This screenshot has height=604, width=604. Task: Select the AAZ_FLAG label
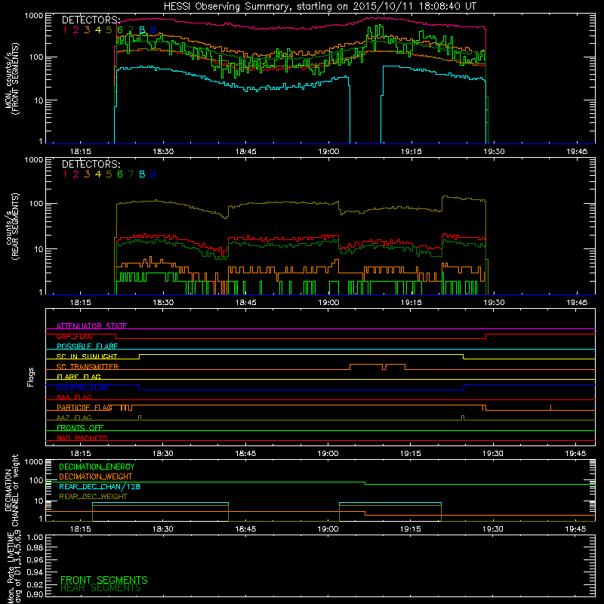74,418
